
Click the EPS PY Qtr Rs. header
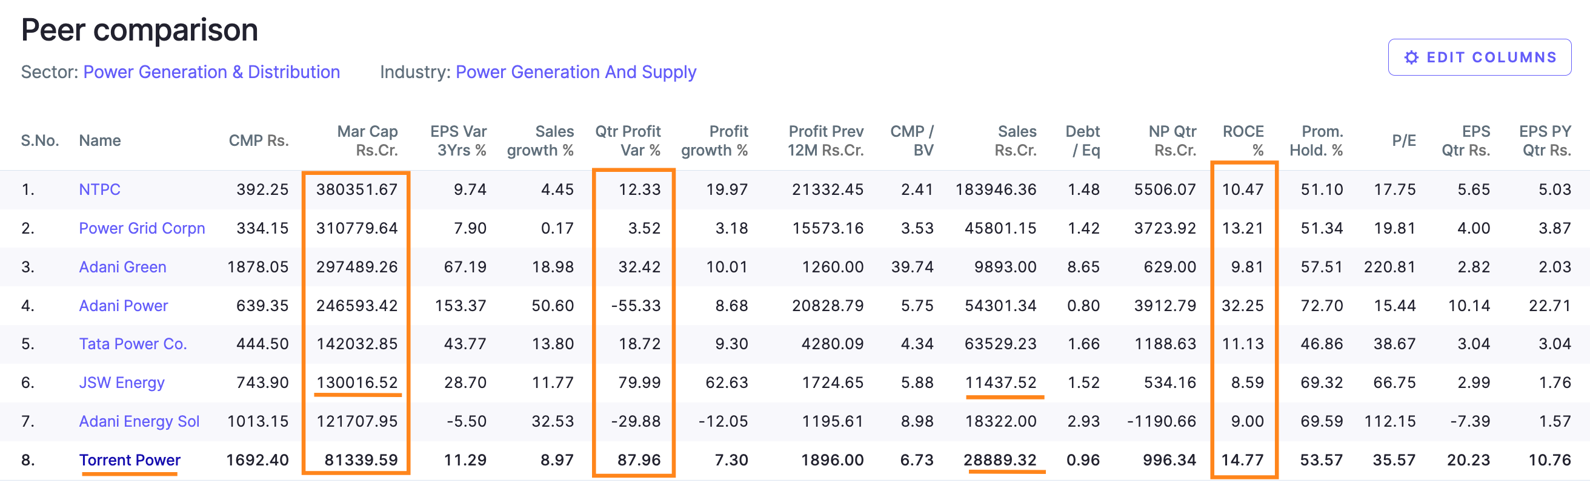point(1545,140)
